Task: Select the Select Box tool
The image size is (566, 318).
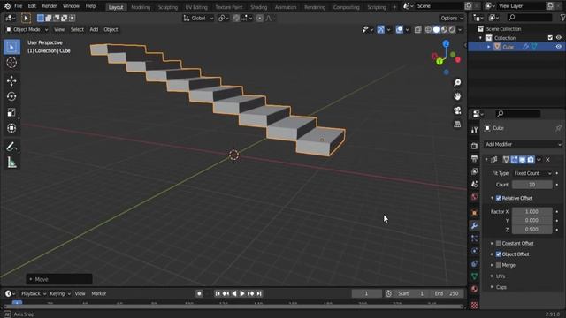Action: (x=11, y=47)
